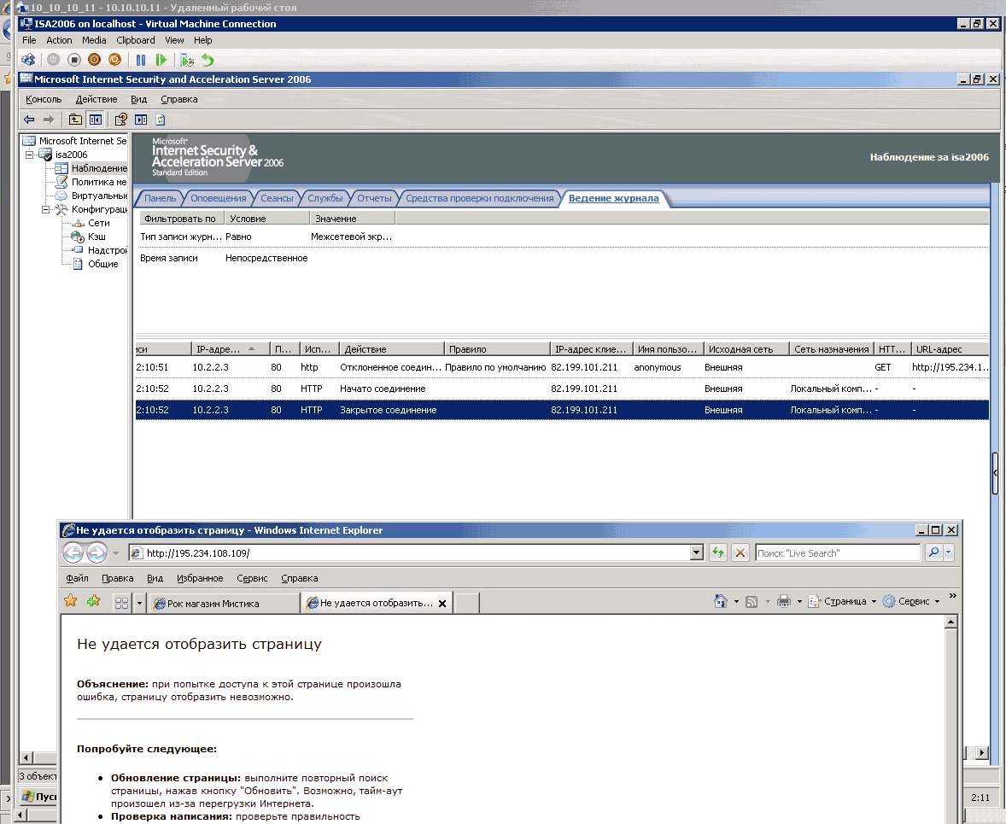
Task: Open the IE recent pages dropdown arrow
Action: pos(115,552)
